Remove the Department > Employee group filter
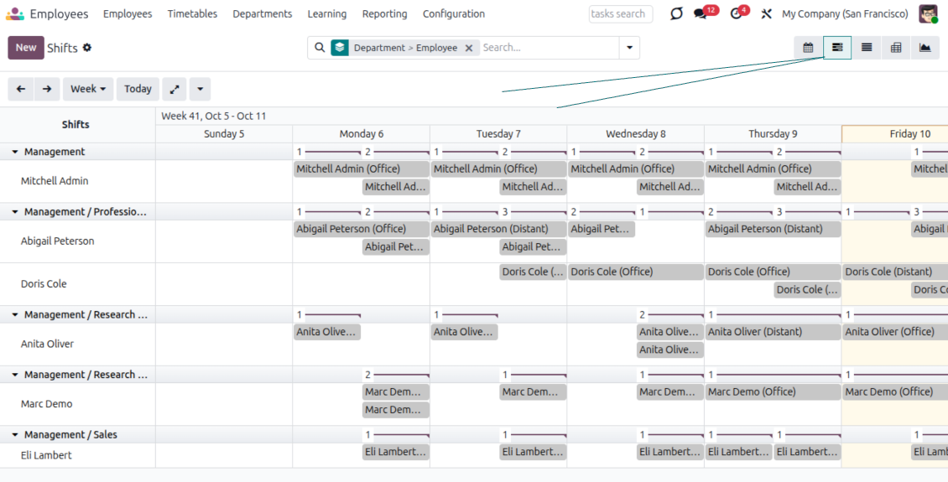 [469, 48]
